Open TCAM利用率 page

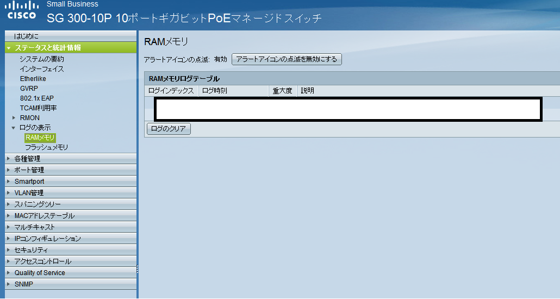(x=38, y=108)
